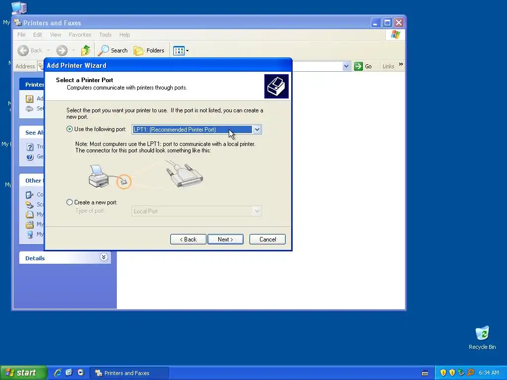Open the View menu
Screen dimensions: 507x380
click(x=55, y=35)
